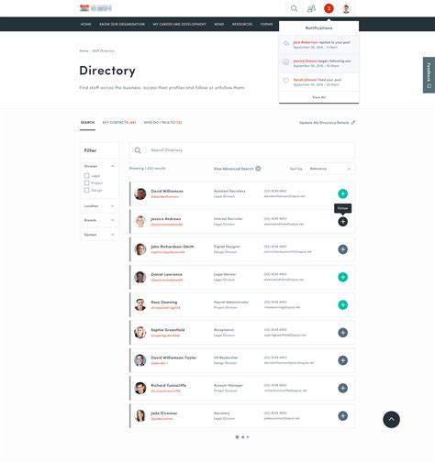Click the heart icon on Sarah Johnson notification
The height and width of the screenshot is (463, 435).
coord(285,81)
